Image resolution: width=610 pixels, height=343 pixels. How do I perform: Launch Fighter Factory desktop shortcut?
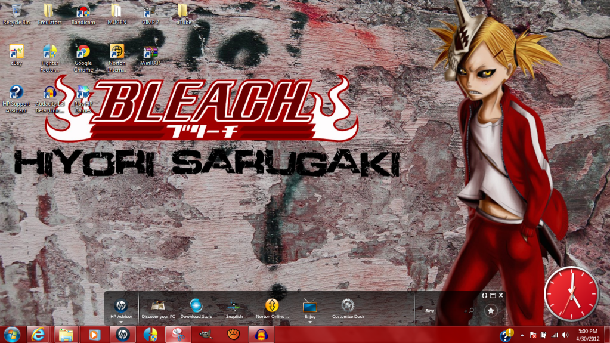click(49, 58)
